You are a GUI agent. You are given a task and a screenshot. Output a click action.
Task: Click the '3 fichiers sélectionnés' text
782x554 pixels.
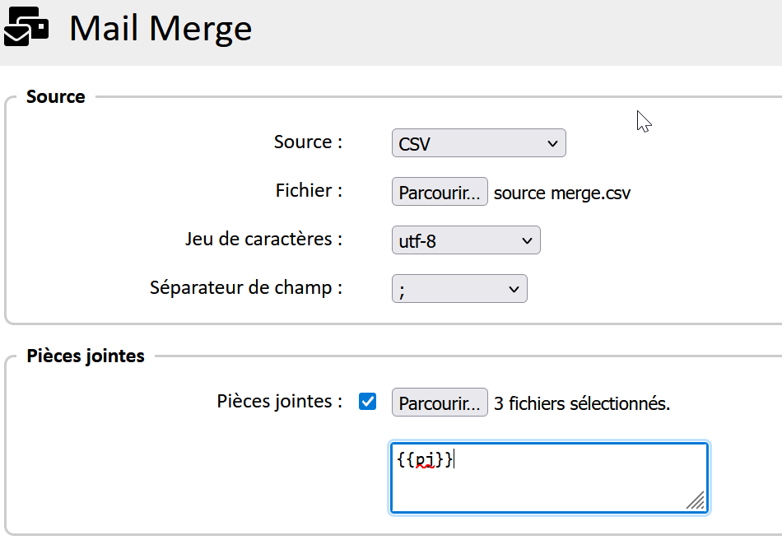click(x=582, y=404)
